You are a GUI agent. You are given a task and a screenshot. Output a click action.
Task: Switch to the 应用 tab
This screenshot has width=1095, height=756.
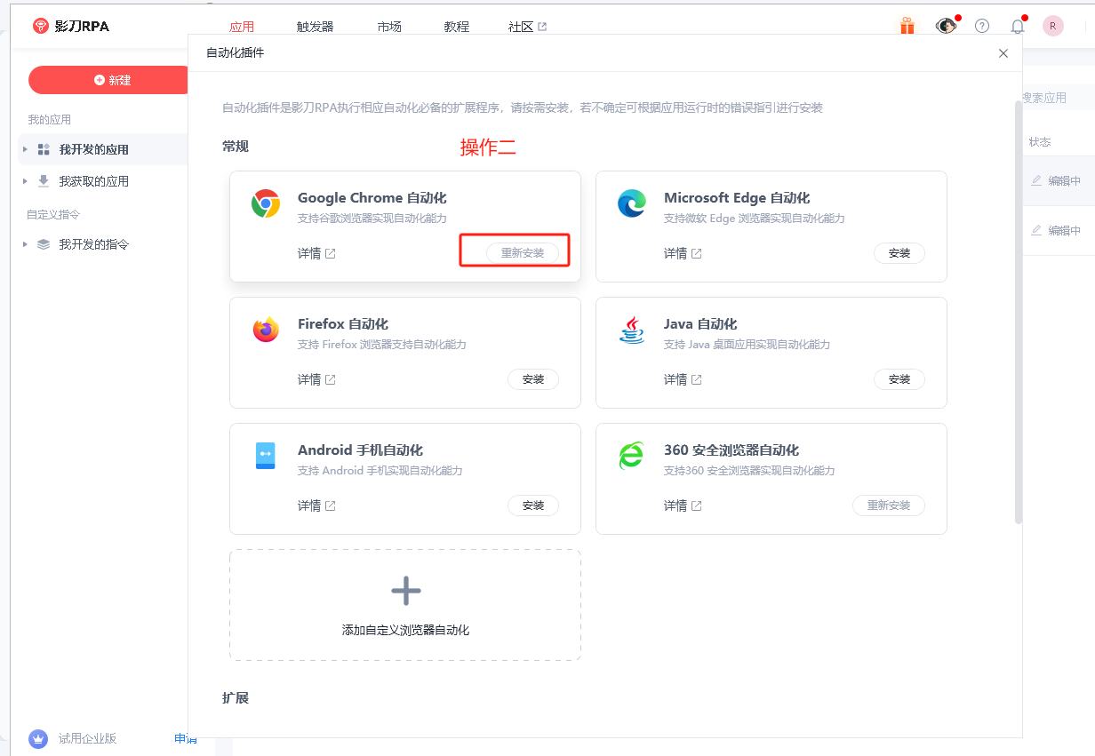242,27
